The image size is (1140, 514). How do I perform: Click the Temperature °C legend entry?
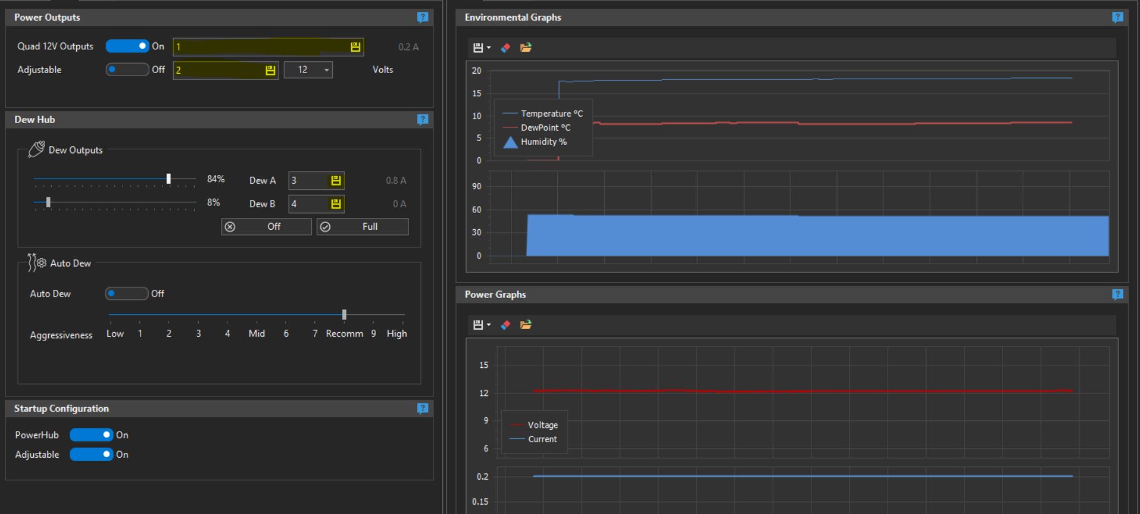point(543,114)
